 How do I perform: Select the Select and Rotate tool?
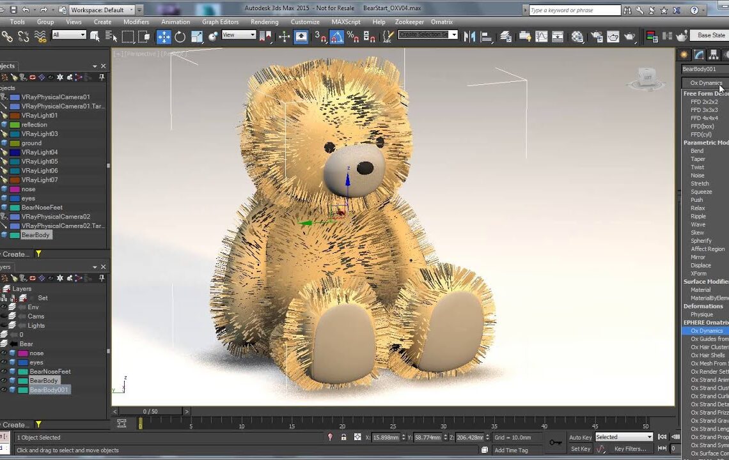180,36
